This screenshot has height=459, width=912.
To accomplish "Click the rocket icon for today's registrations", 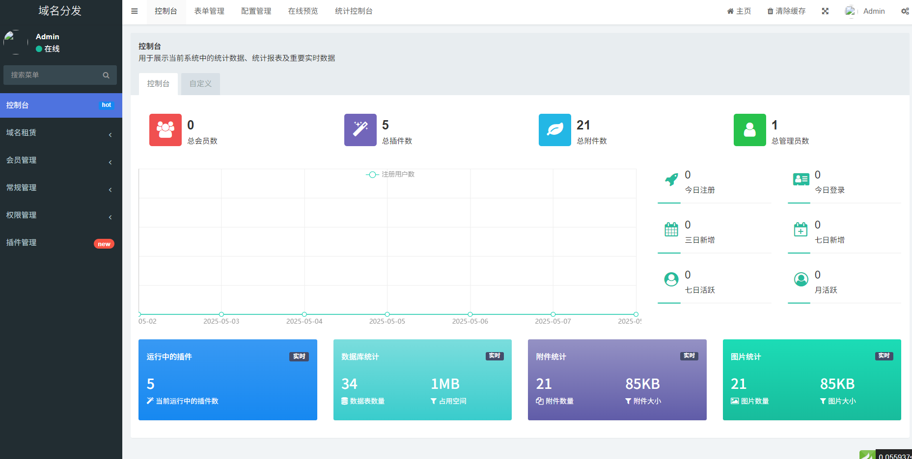I will tap(671, 180).
